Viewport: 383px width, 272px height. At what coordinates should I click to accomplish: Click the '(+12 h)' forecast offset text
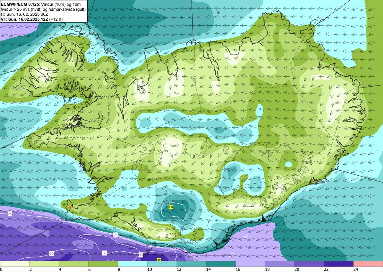(x=56, y=19)
